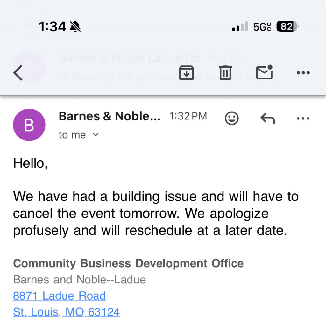326x319 pixels.
Task: Tap the Community Business Development Office signature
Action: click(x=128, y=263)
